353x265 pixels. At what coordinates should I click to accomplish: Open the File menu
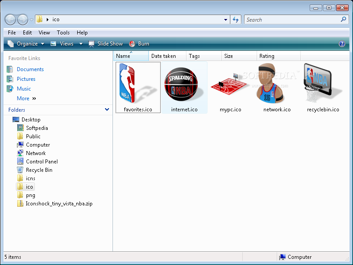point(12,33)
